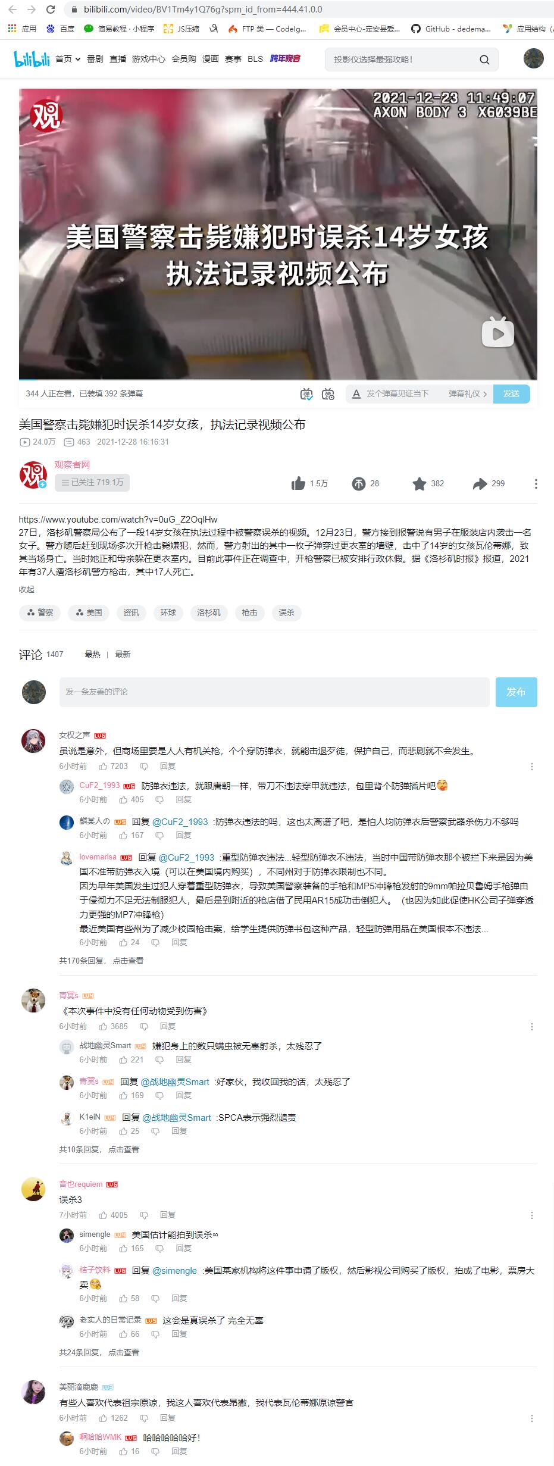Open the danmaku settings toggle icon

[x=328, y=394]
